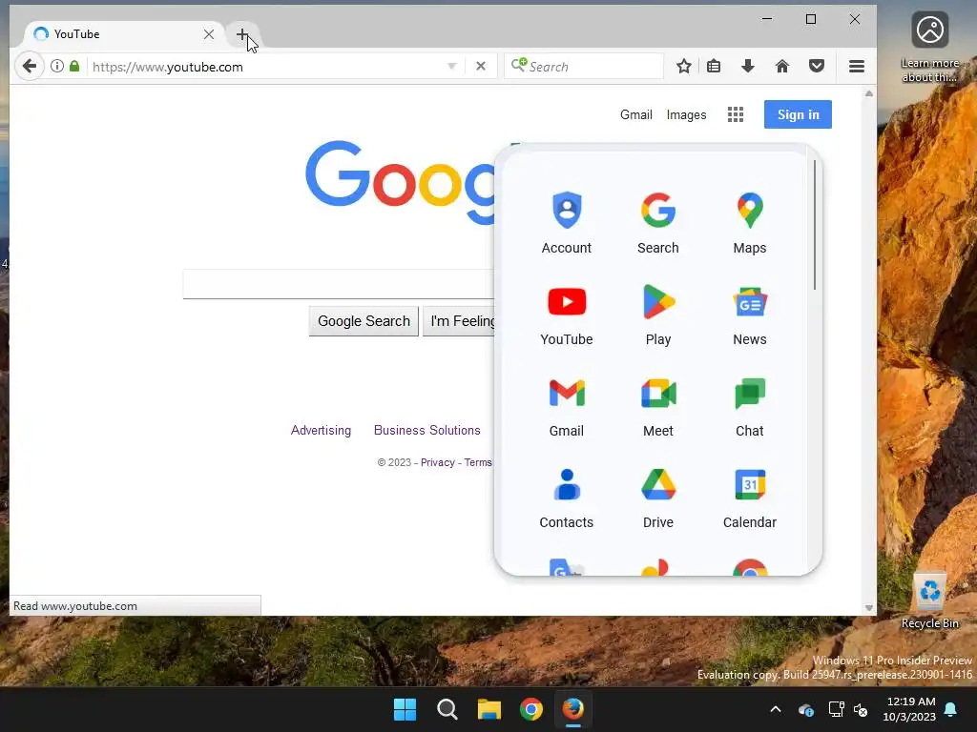Screen dimensions: 977x732
Task: Open Google News from apps panel
Action: coord(750,315)
